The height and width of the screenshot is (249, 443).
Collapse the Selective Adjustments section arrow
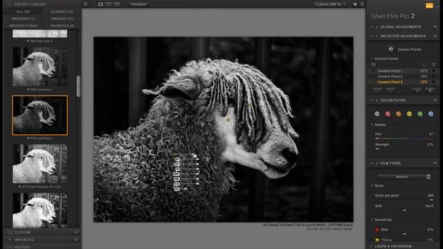[372, 36]
